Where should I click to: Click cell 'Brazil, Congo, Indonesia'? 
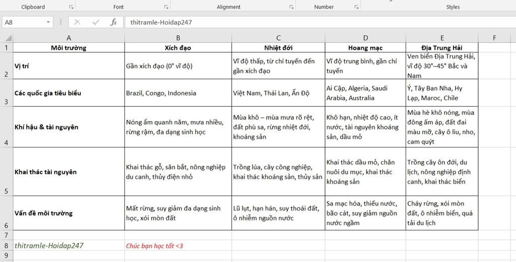(x=178, y=93)
